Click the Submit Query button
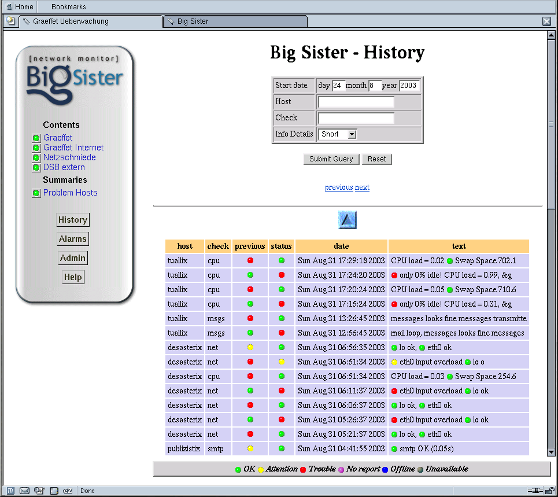This screenshot has height=497, width=558. (x=331, y=159)
